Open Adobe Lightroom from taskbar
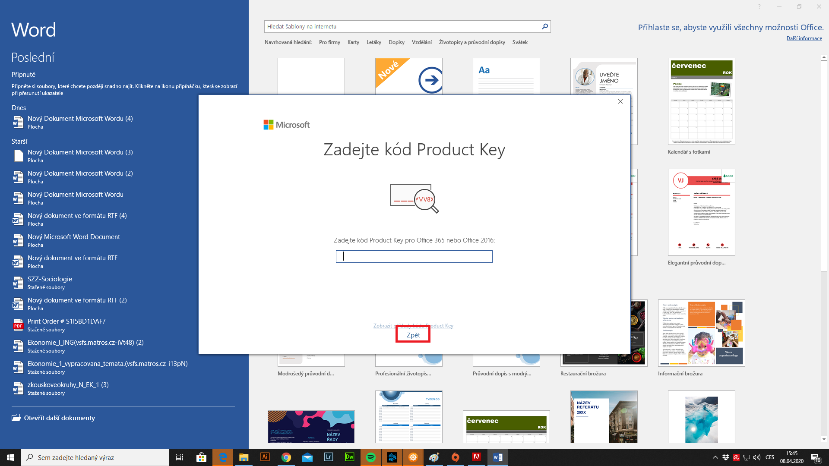 coord(329,457)
